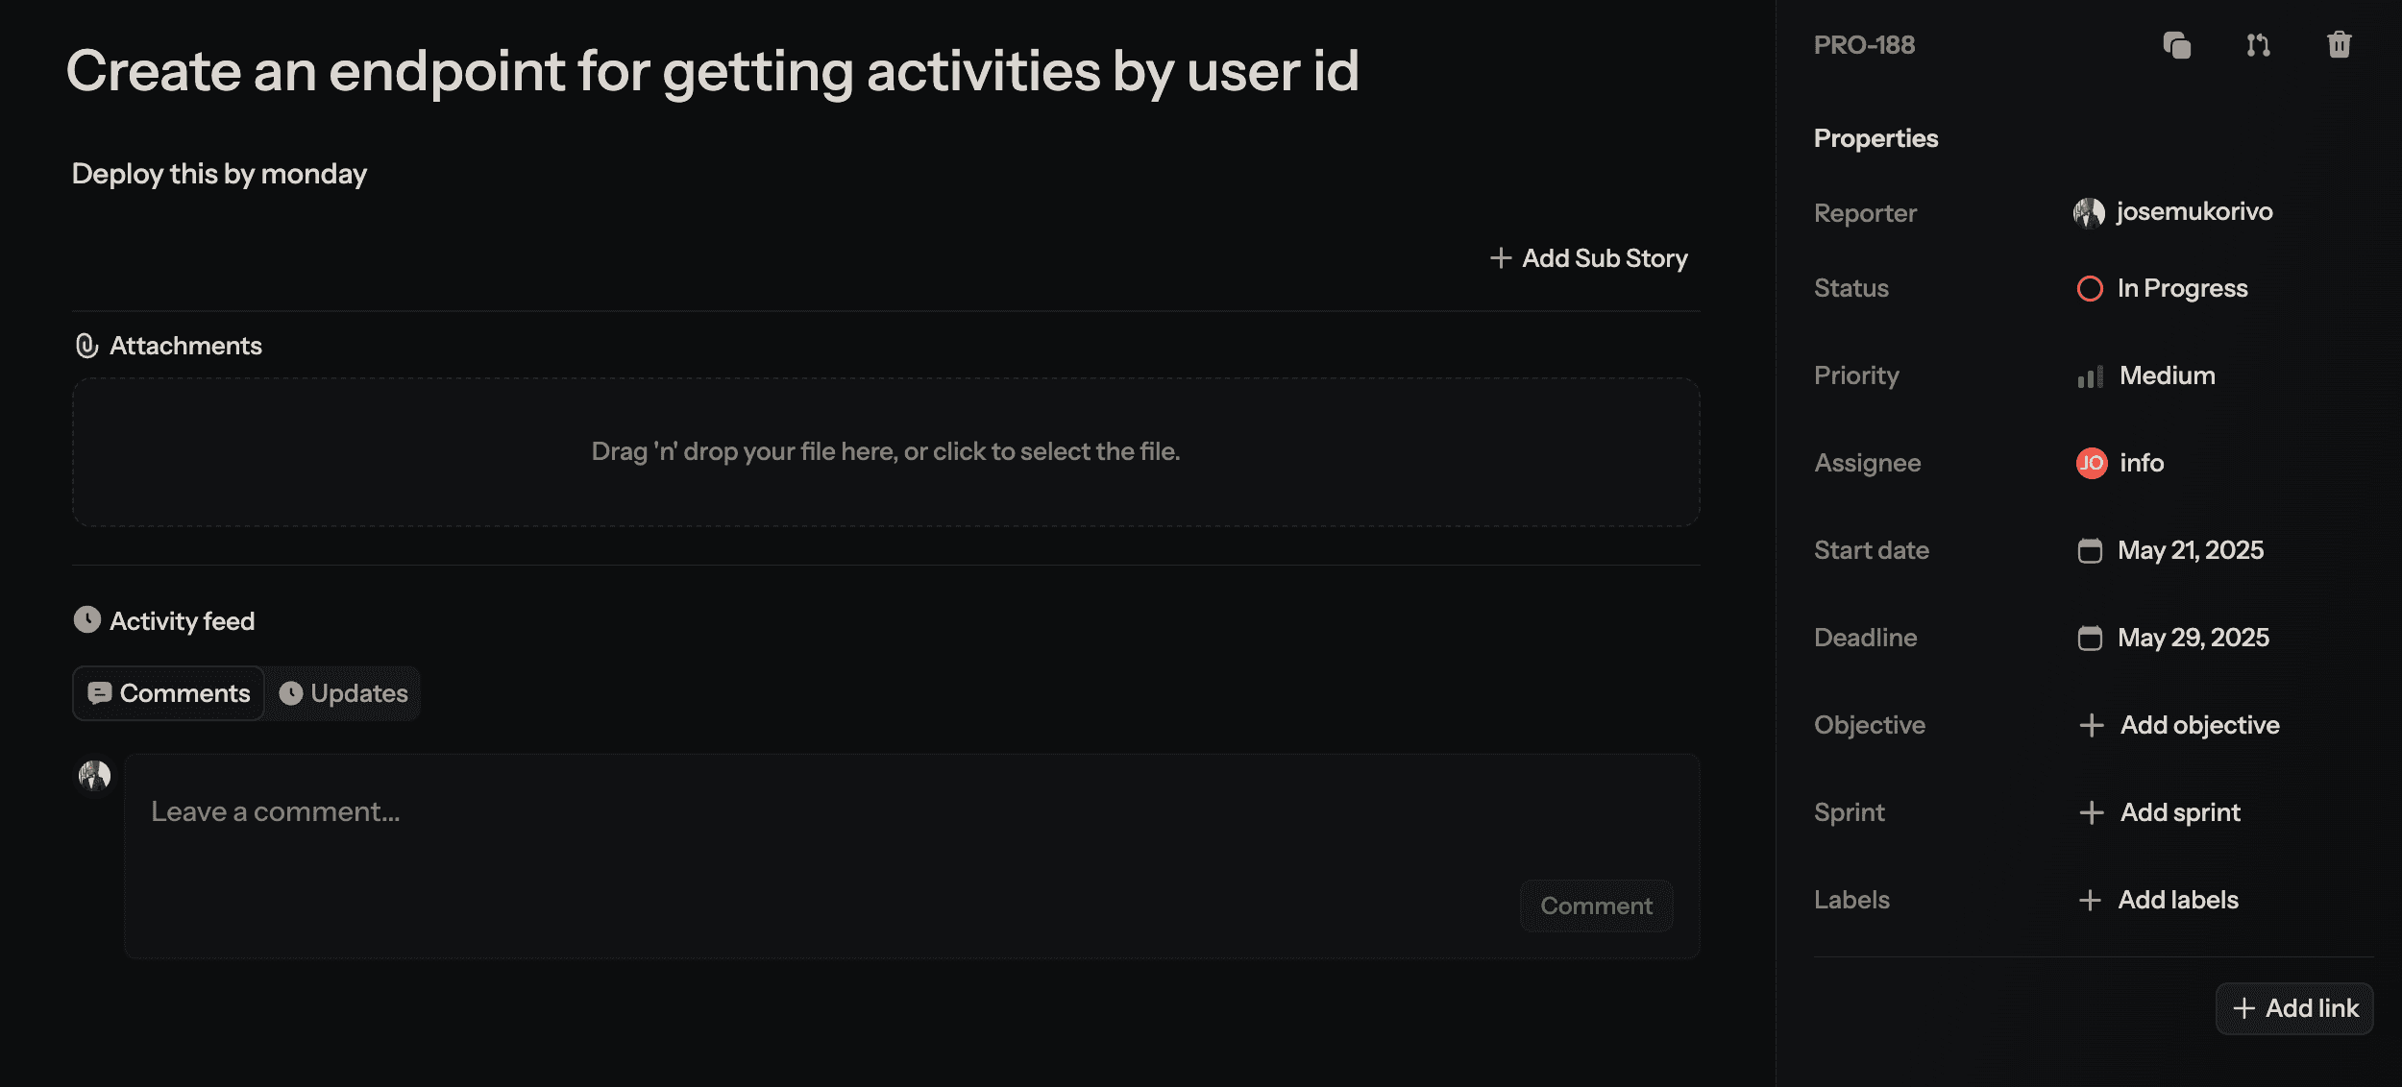
Task: Switch to the Updates tab
Action: [x=343, y=692]
